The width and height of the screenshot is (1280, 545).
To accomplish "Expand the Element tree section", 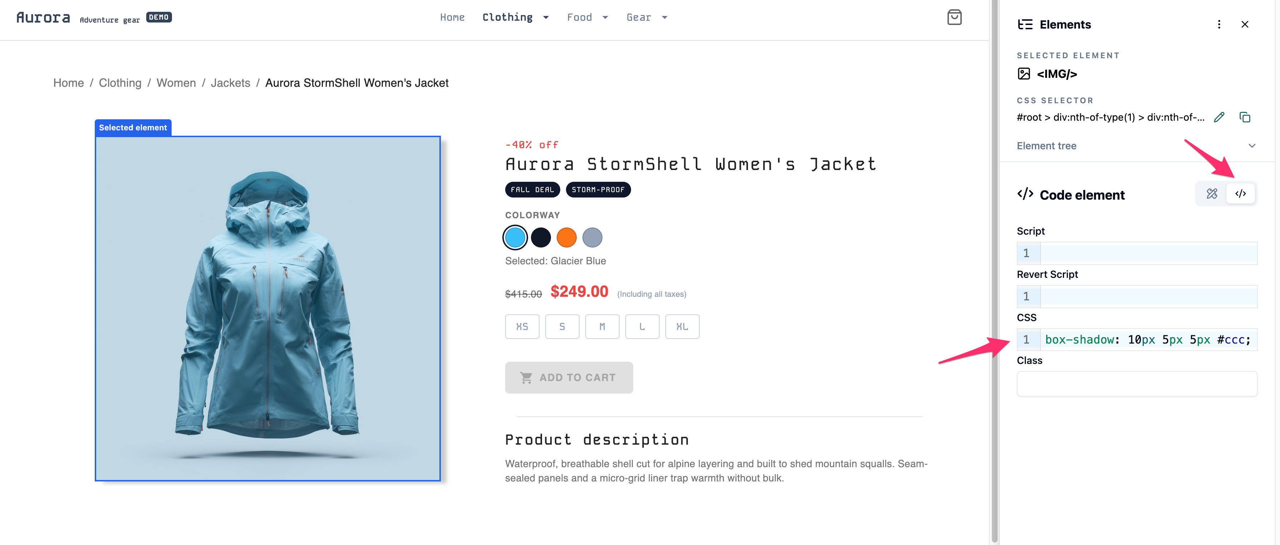I will click(1252, 145).
